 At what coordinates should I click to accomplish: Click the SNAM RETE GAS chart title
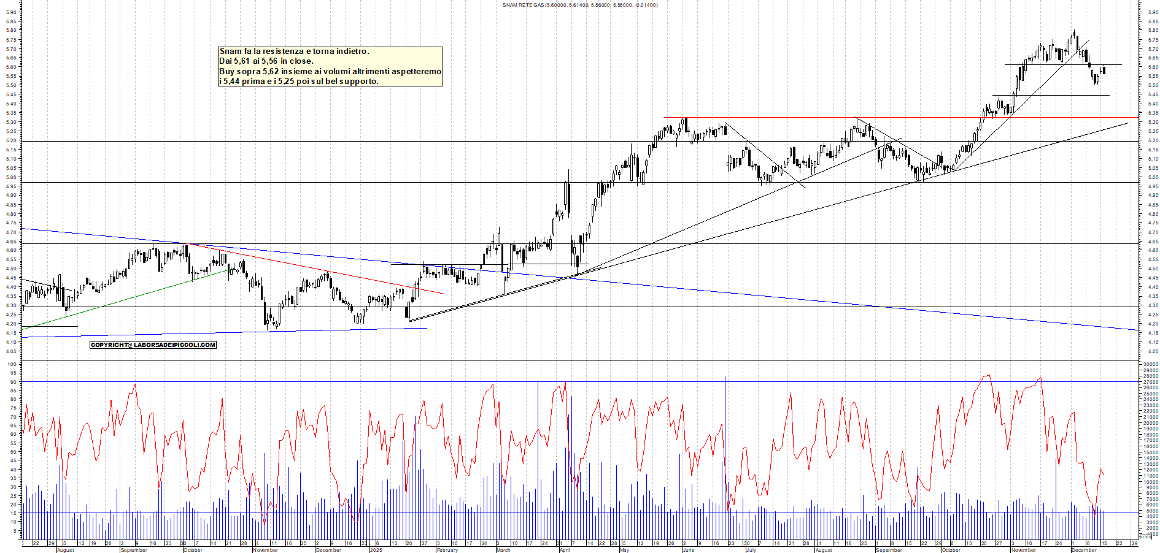pyautogui.click(x=579, y=5)
